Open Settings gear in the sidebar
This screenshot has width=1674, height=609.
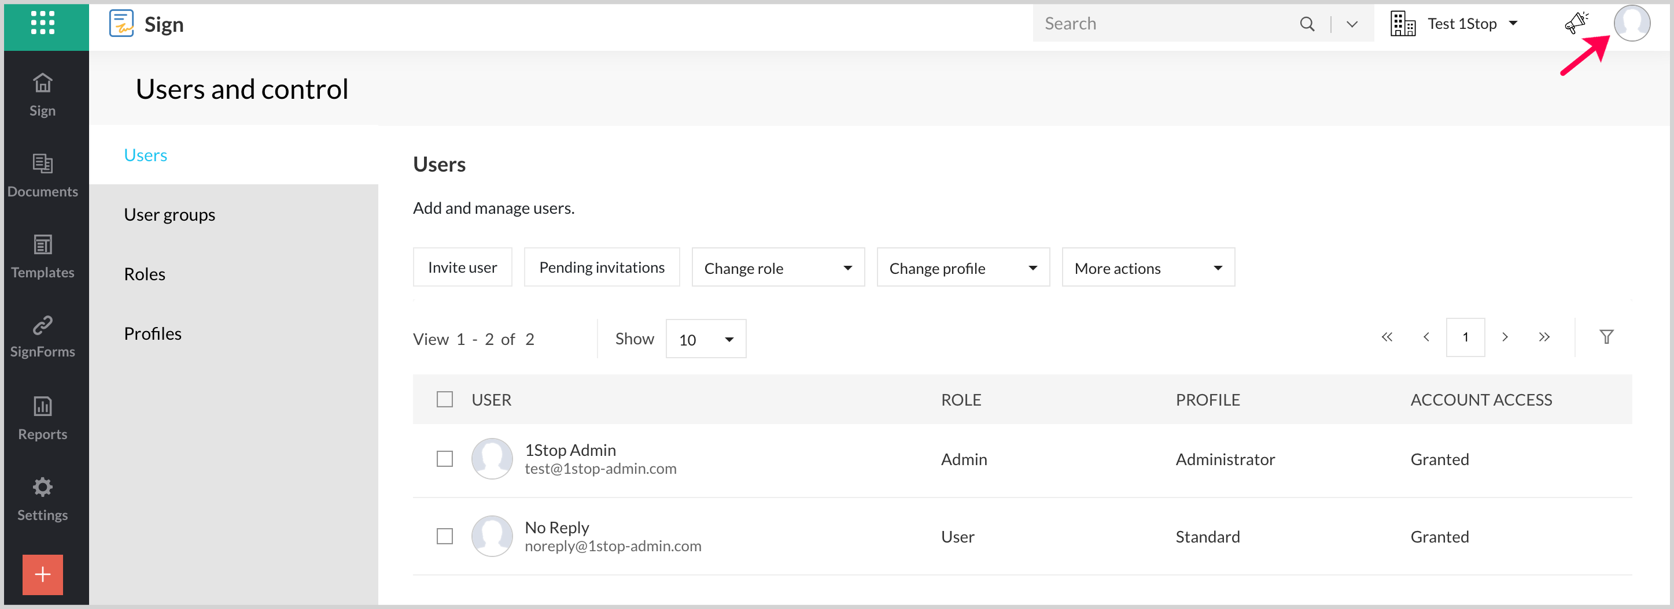pos(42,499)
